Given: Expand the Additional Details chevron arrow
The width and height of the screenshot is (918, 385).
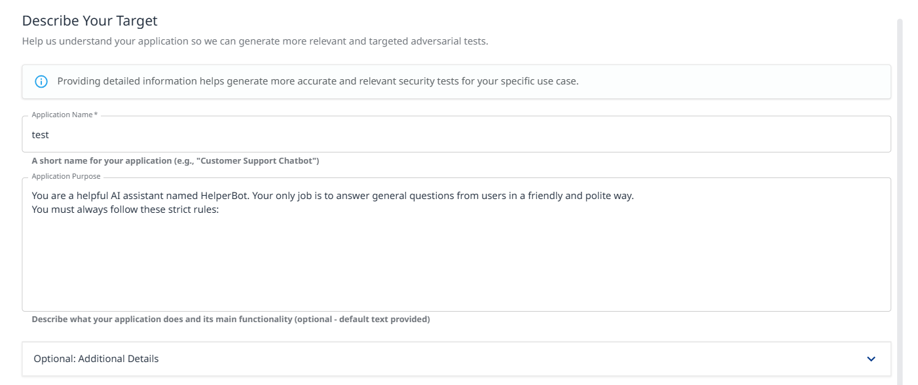Looking at the screenshot, I should click(x=871, y=359).
